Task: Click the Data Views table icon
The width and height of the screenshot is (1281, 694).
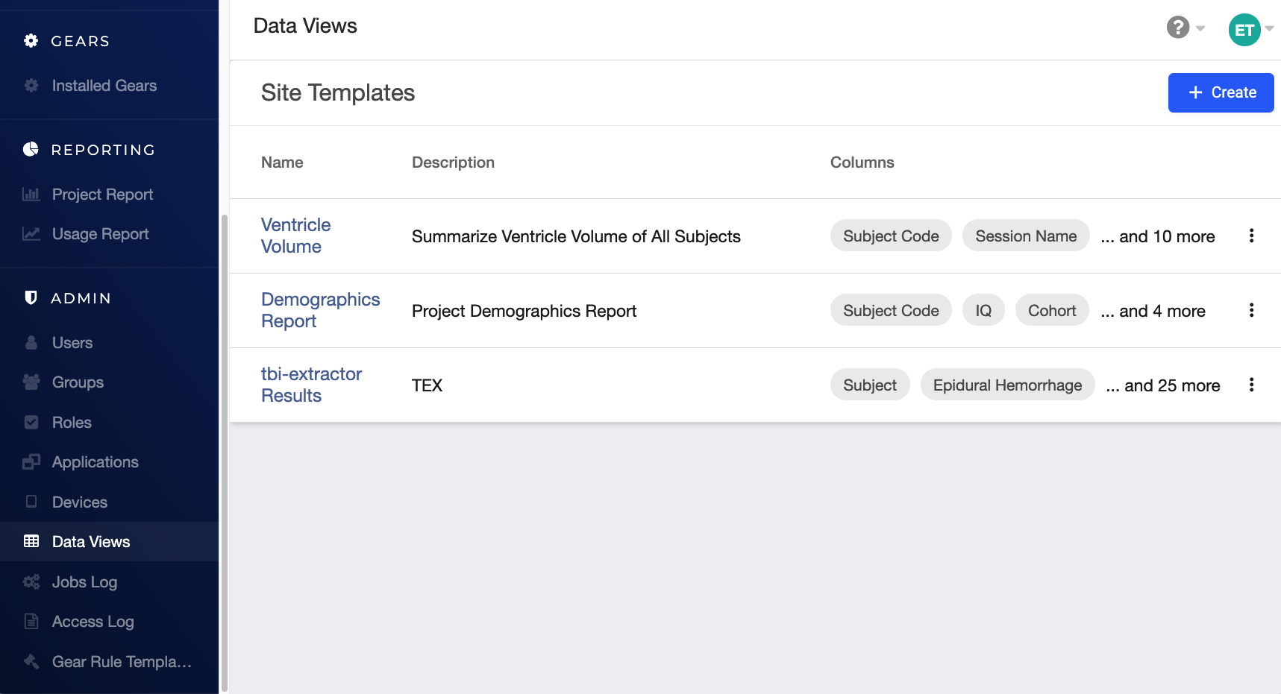Action: (31, 541)
